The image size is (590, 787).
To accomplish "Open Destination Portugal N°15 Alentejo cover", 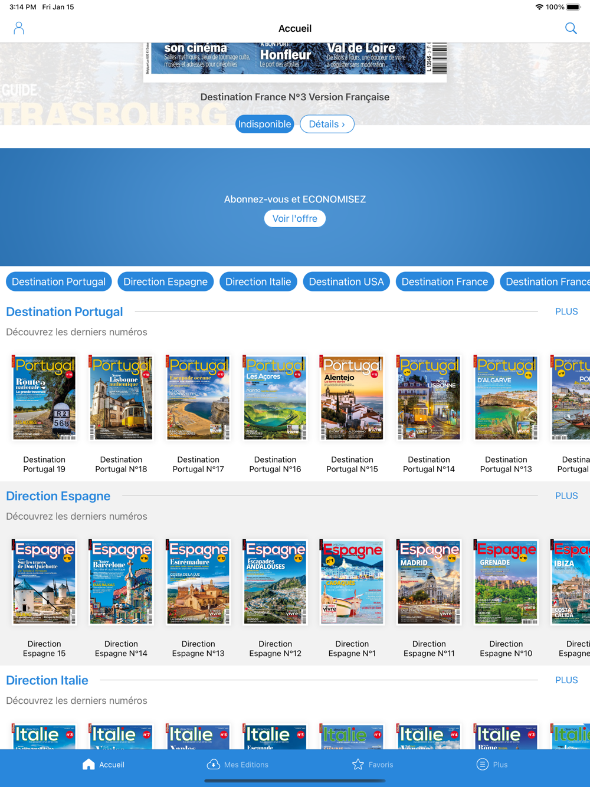I will pos(352,398).
